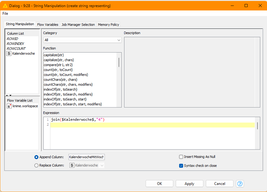Enable Insert Missing As Null checkbox
This screenshot has height=192, width=267.
181,157
